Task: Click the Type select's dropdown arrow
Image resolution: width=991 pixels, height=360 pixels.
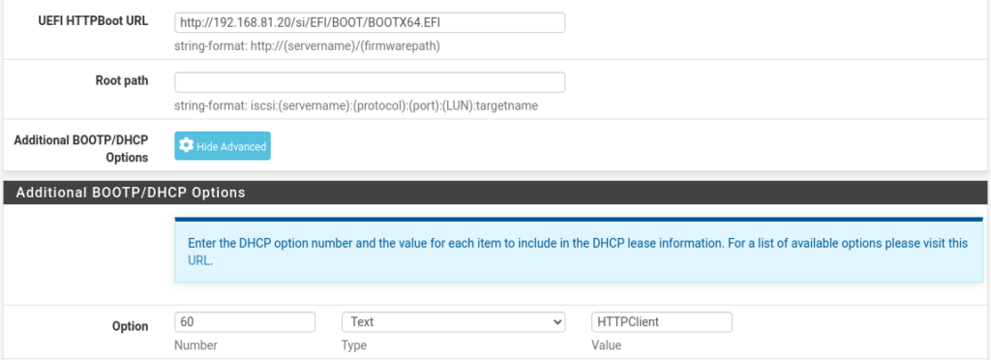Action: (556, 322)
